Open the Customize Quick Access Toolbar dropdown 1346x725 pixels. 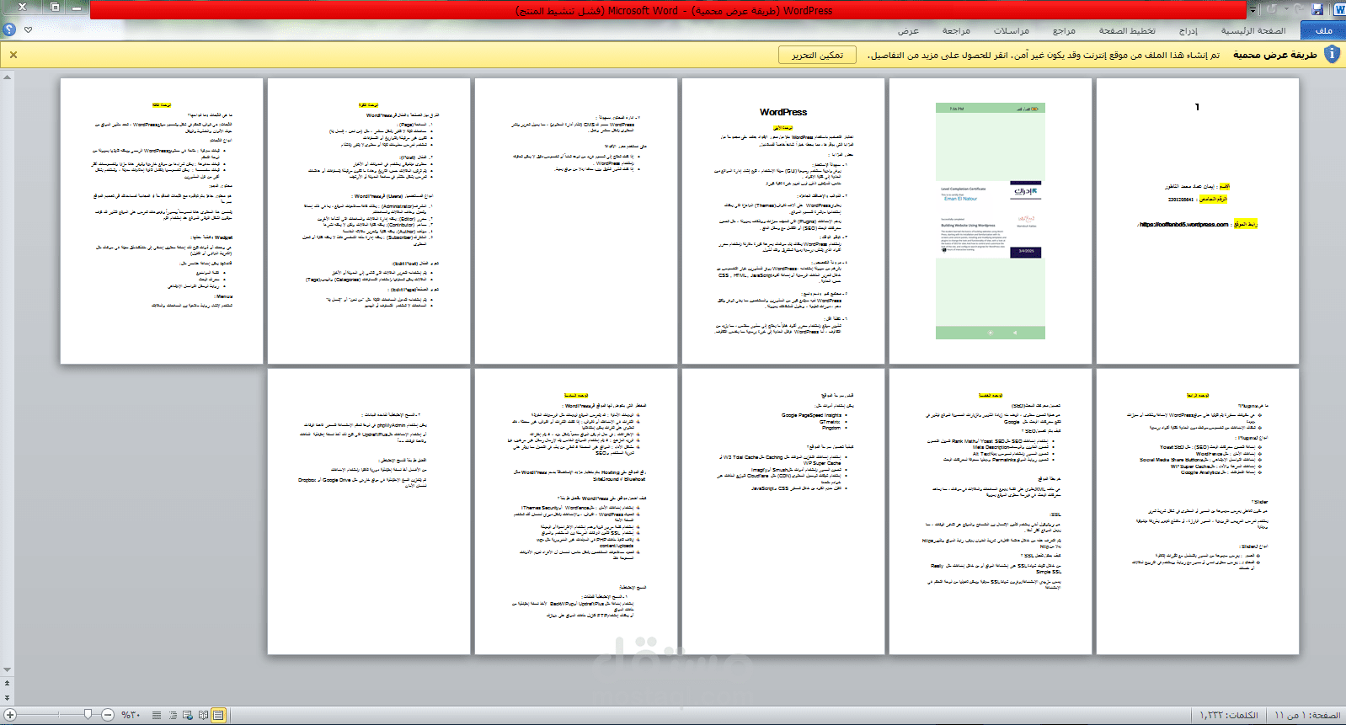click(1253, 10)
